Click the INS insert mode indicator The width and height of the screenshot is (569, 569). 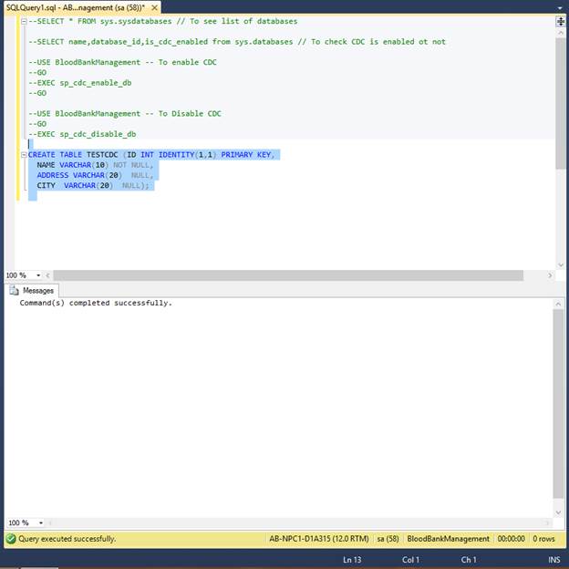tap(554, 560)
